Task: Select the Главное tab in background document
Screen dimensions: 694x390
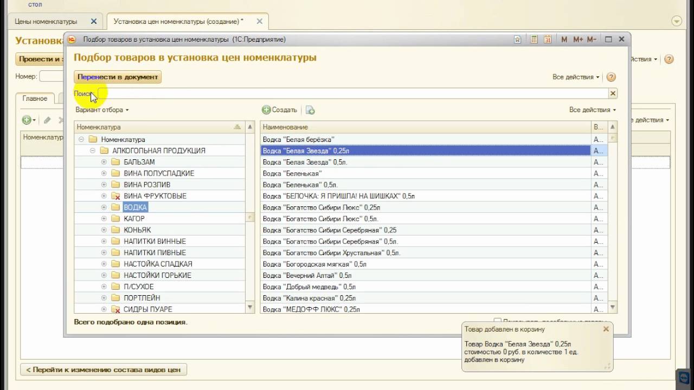Action: [35, 99]
